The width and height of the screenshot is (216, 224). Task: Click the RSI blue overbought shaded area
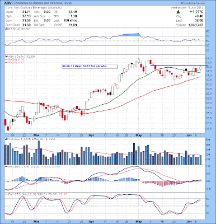(x=130, y=35)
